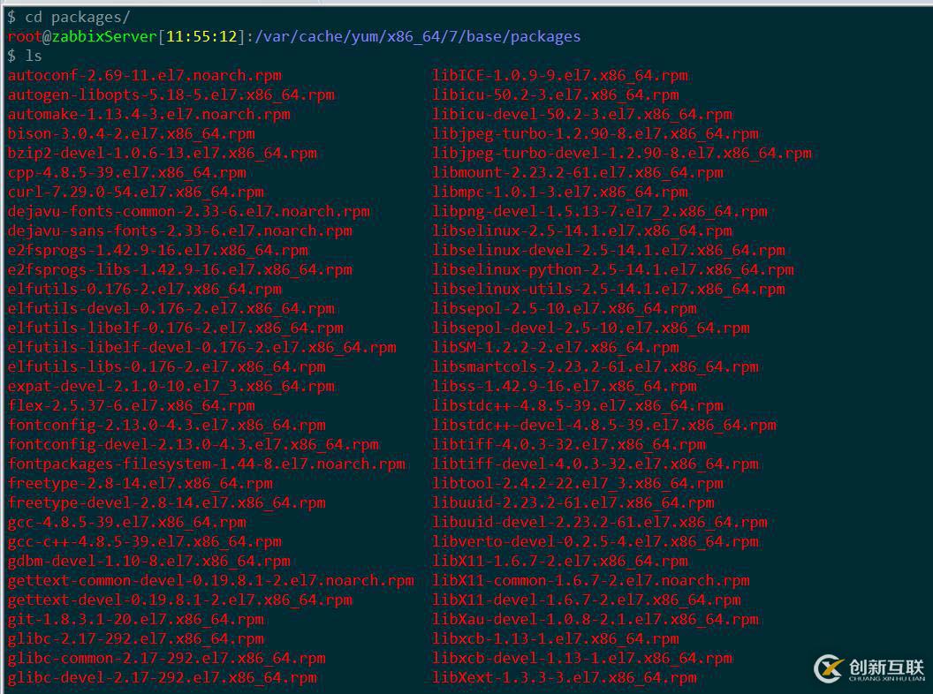Select libSM-1.2.2-2.el7.x86_64.rpm
Screen dimensions: 933x694
click(x=556, y=347)
